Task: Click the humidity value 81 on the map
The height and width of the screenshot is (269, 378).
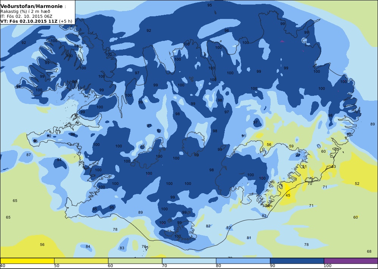Action: 249,238
